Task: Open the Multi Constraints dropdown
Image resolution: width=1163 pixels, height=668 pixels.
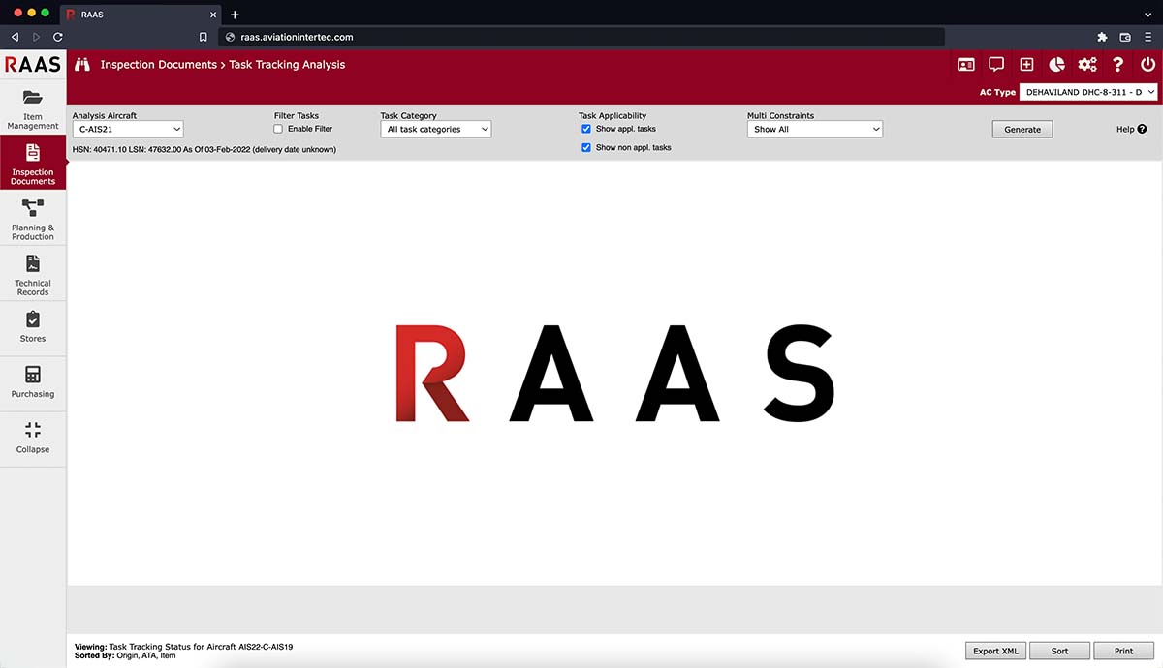Action: coord(815,129)
